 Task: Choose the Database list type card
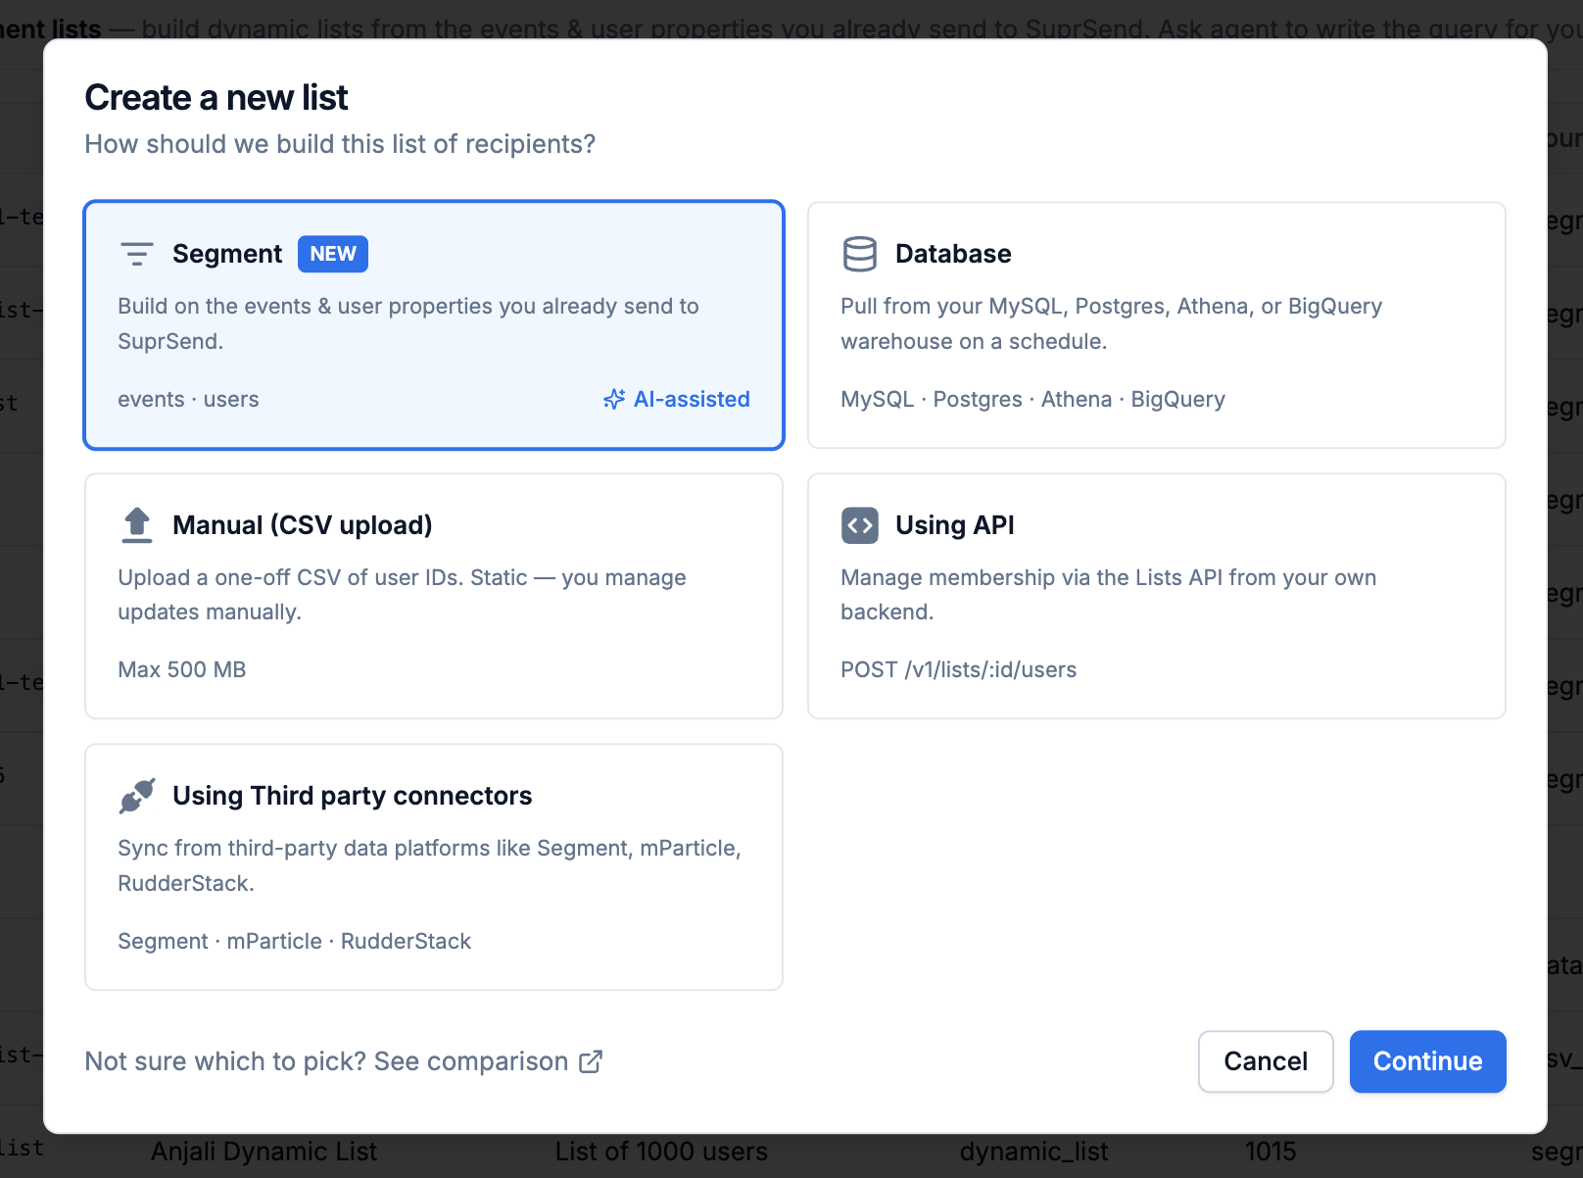(1156, 325)
